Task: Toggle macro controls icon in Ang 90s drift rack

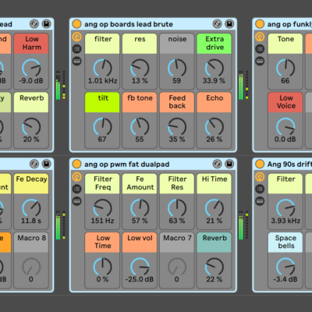Action: click(260, 177)
